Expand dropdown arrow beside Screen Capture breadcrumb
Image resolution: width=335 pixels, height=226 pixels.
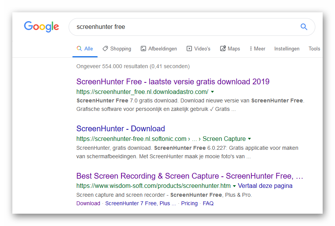(249, 139)
